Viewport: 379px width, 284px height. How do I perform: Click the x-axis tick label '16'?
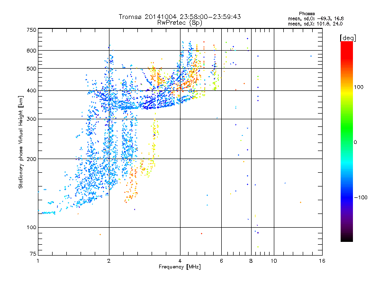pyautogui.click(x=322, y=261)
